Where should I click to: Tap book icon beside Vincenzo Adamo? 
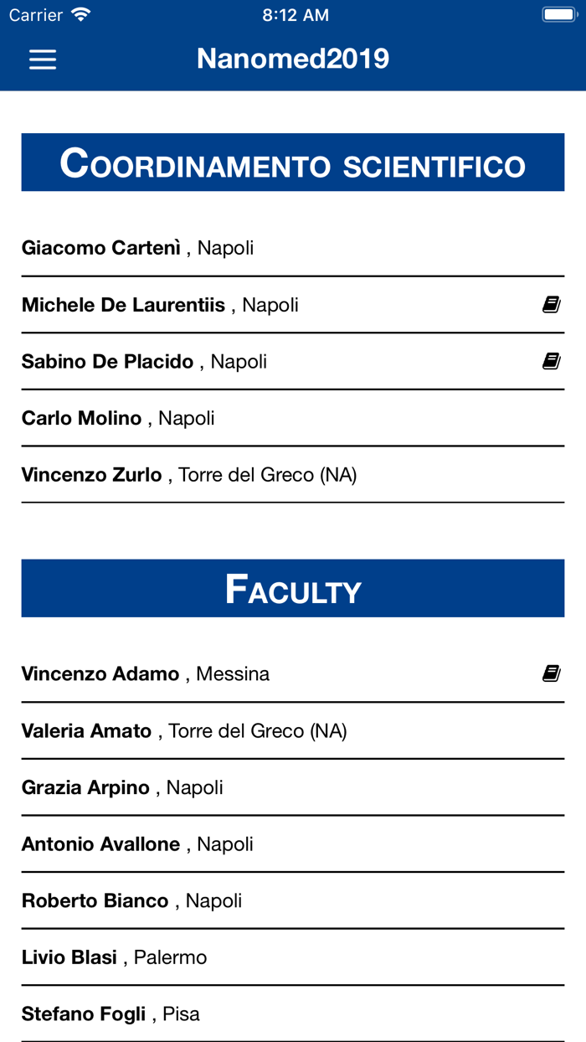[x=551, y=673]
